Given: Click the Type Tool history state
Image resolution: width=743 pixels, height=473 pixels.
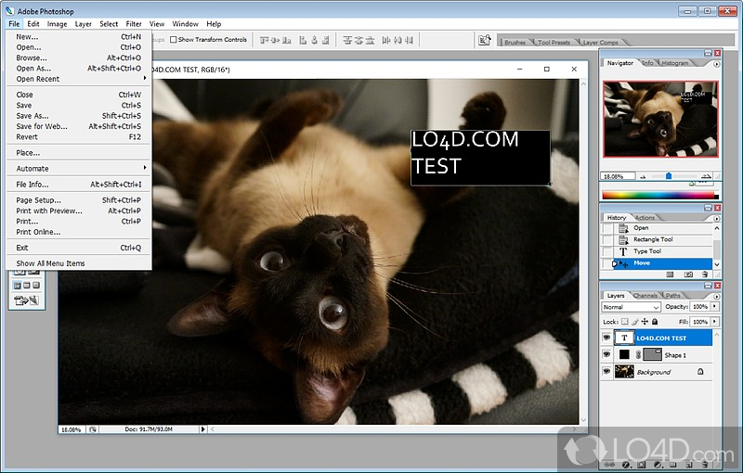Looking at the screenshot, I should pos(647,251).
